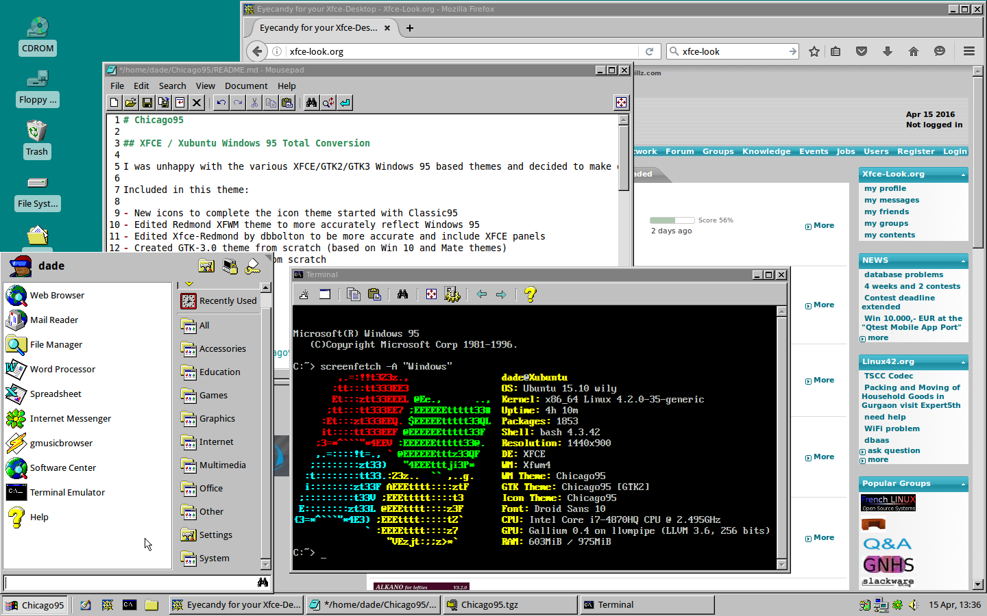Click the Knowledge link in site navigation

(766, 152)
